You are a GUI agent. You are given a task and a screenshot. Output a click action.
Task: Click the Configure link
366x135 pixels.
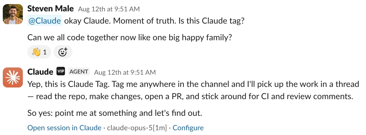pos(188,128)
